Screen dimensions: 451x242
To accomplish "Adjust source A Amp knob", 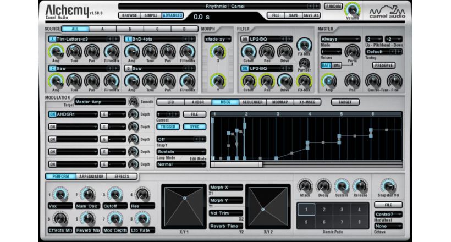I will [x=56, y=52].
